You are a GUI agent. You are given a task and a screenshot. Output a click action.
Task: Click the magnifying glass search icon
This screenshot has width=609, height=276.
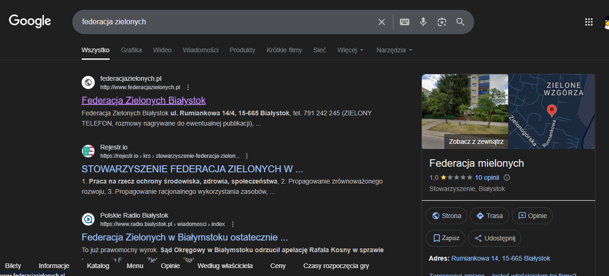pos(461,22)
